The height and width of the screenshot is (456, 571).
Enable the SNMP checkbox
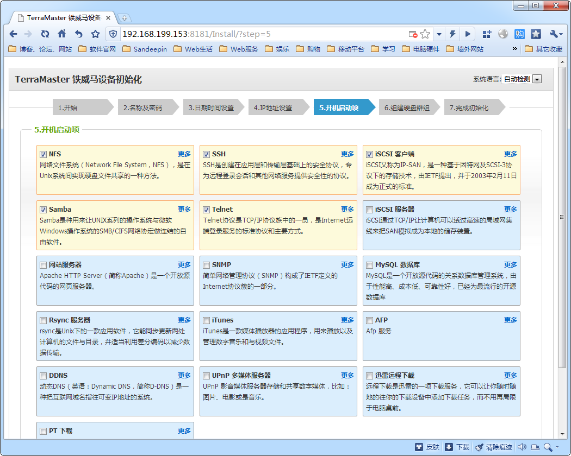point(207,265)
